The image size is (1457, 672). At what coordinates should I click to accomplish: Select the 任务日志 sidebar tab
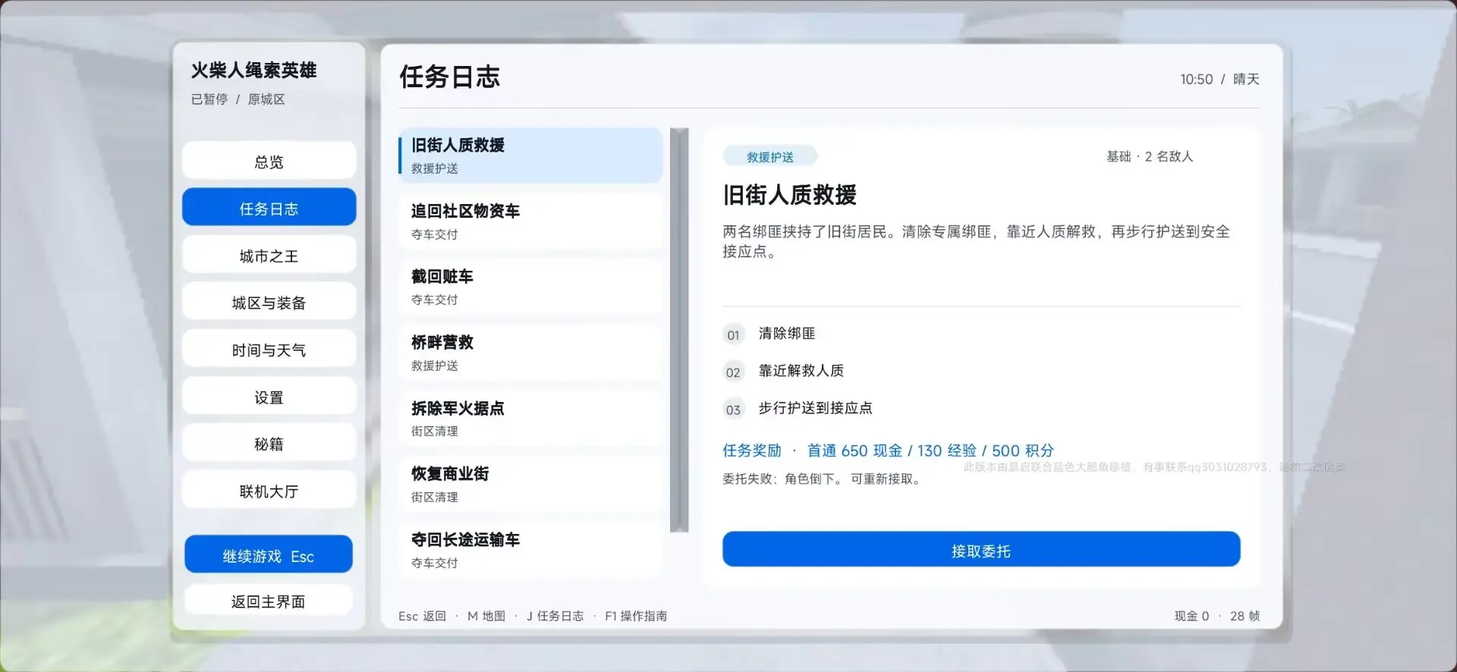point(269,208)
